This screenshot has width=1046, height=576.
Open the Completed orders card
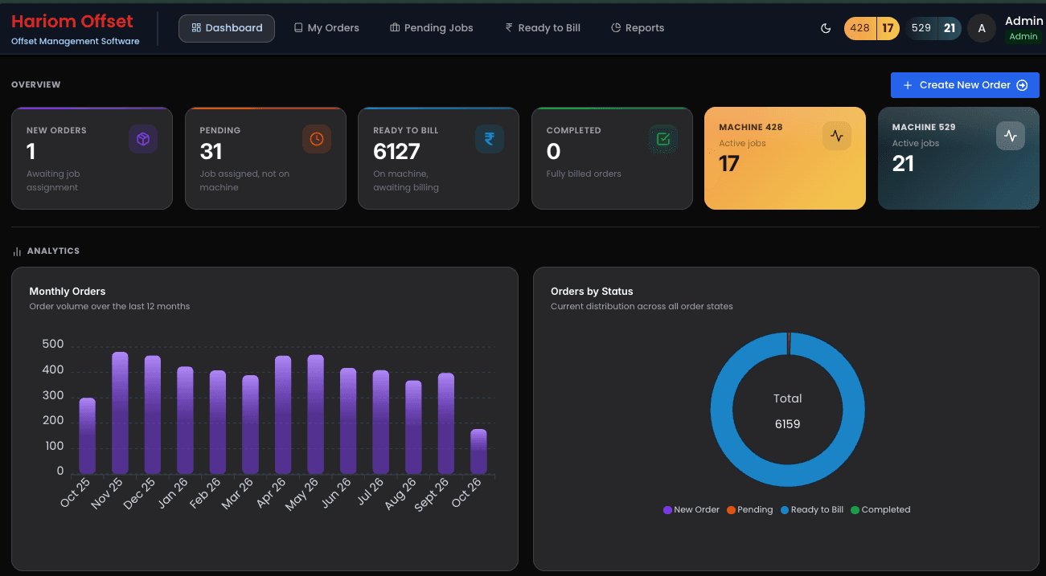pos(612,158)
